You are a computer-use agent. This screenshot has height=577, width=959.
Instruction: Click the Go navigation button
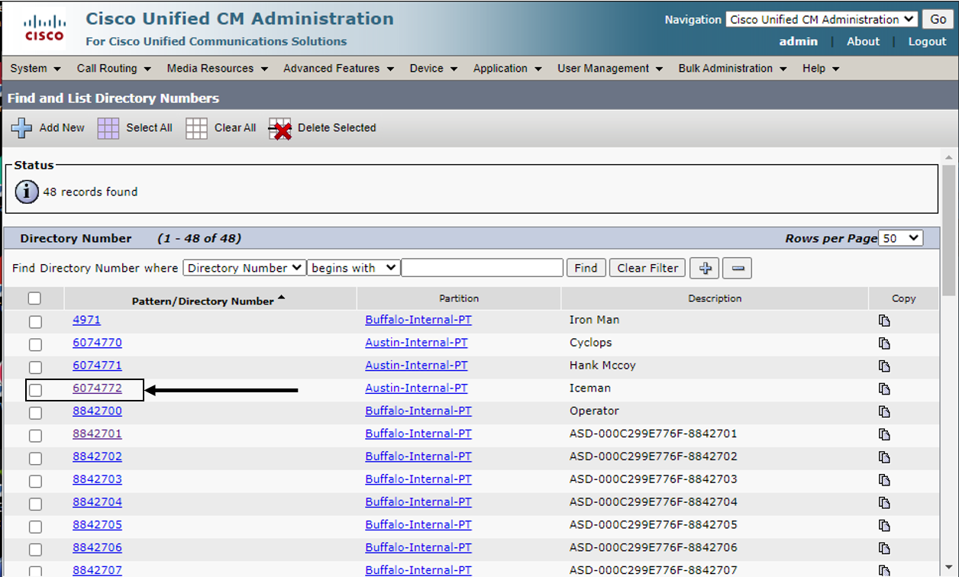(936, 20)
